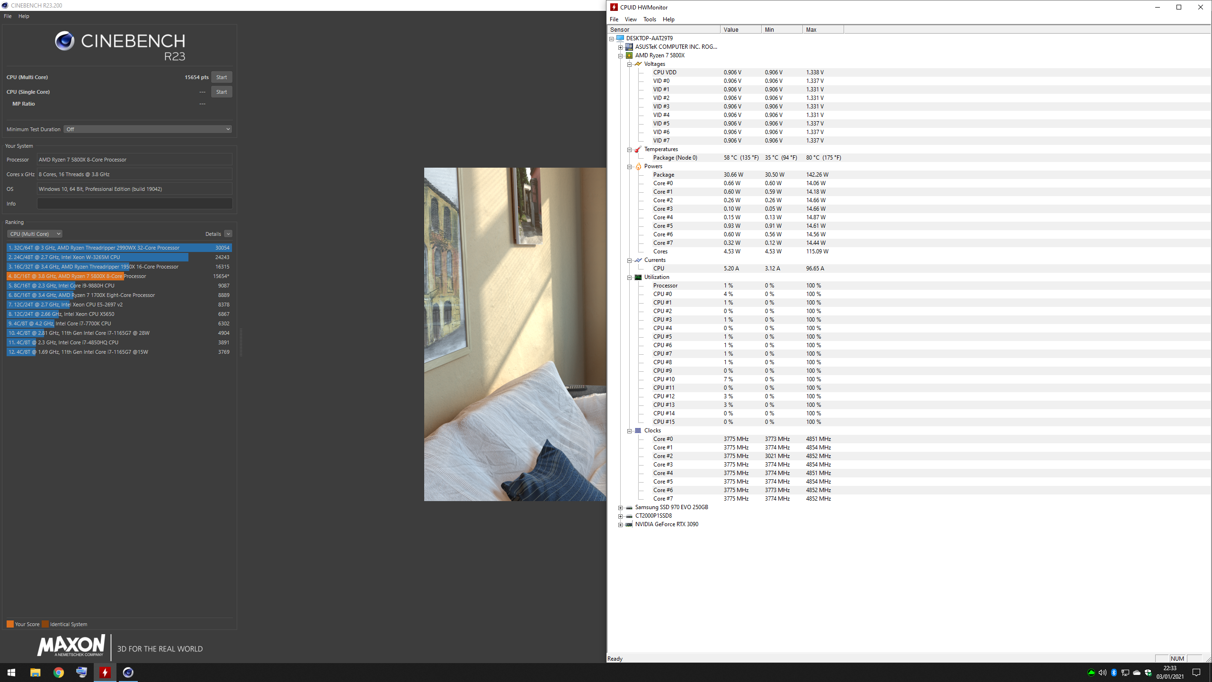Click the Max column header
Screen dimensions: 1212x682
[823, 29]
